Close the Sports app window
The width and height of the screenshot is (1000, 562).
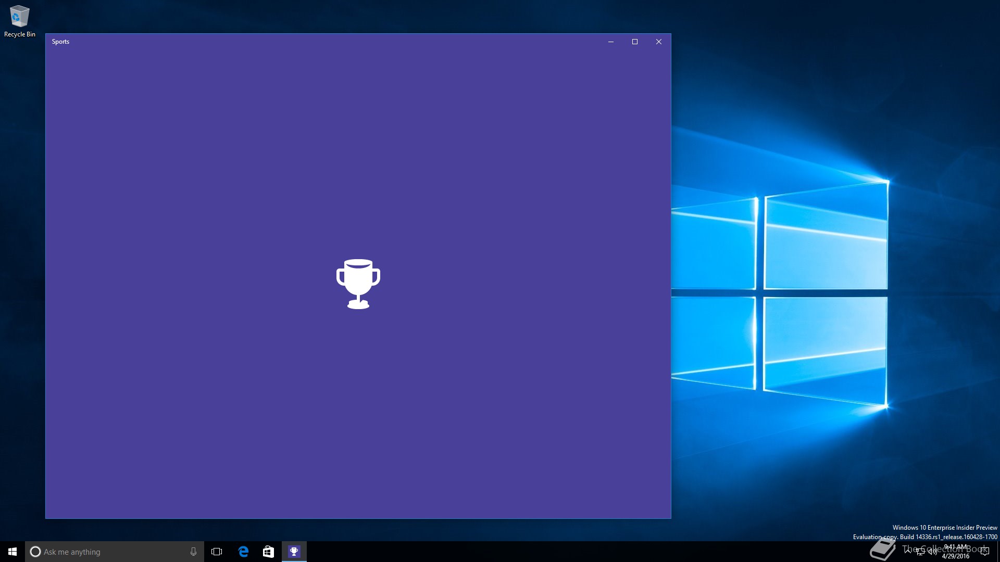pyautogui.click(x=658, y=42)
